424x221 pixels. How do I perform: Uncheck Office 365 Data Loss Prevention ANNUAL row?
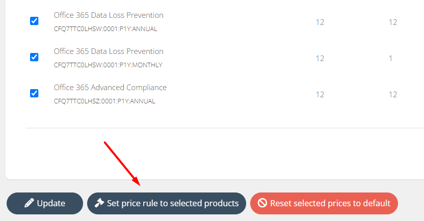coord(34,21)
